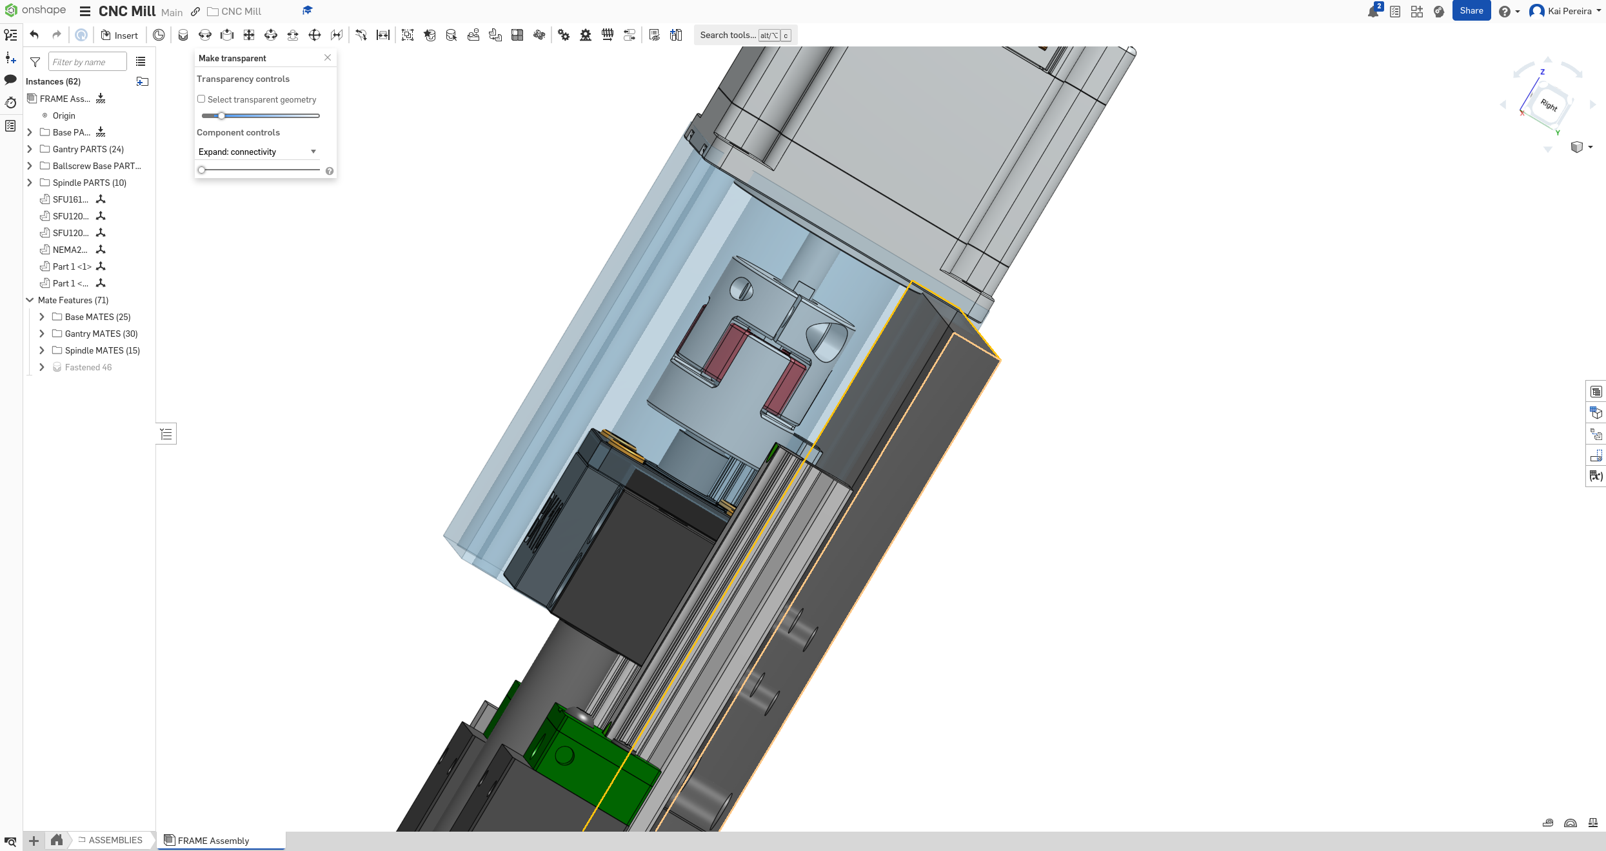Select the Mate tool in the toolbar
The width and height of the screenshot is (1606, 851).
[x=183, y=35]
